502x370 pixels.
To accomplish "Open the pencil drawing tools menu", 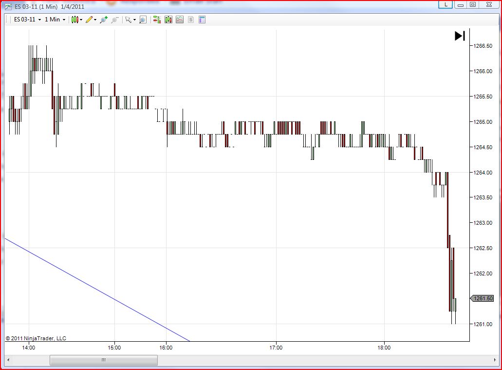I will pyautogui.click(x=91, y=20).
